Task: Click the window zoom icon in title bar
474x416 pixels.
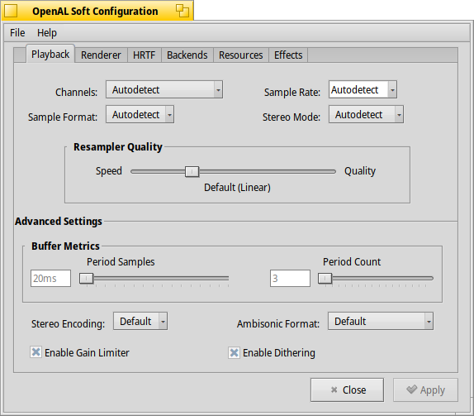Action: (x=182, y=11)
